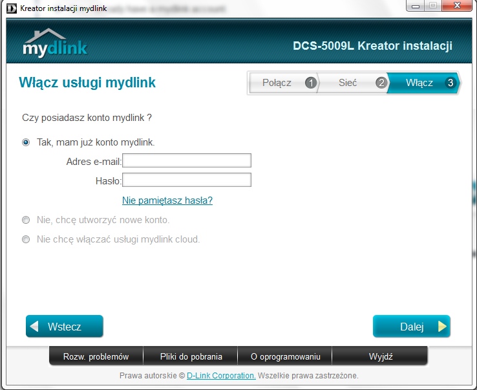
Task: Click the 'Włącz usługi mydlink' heading
Action: tap(87, 83)
